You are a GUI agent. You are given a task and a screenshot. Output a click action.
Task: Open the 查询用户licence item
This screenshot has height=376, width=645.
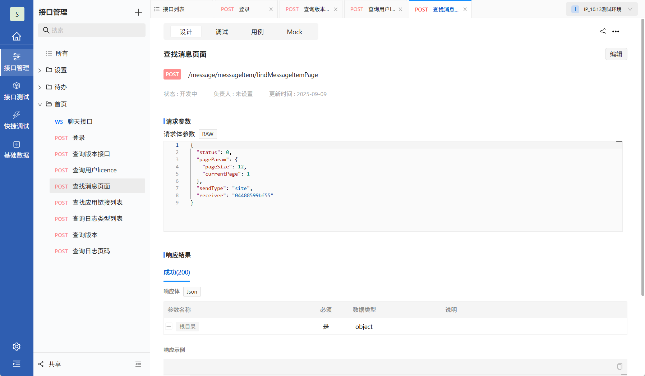[x=97, y=170]
